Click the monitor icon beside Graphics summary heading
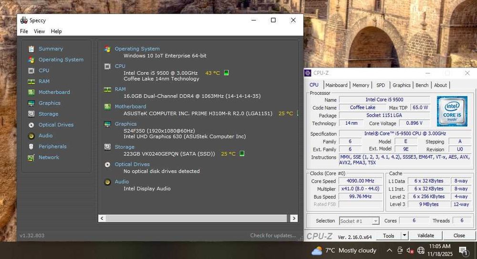This screenshot has width=477, height=259. tap(107, 124)
